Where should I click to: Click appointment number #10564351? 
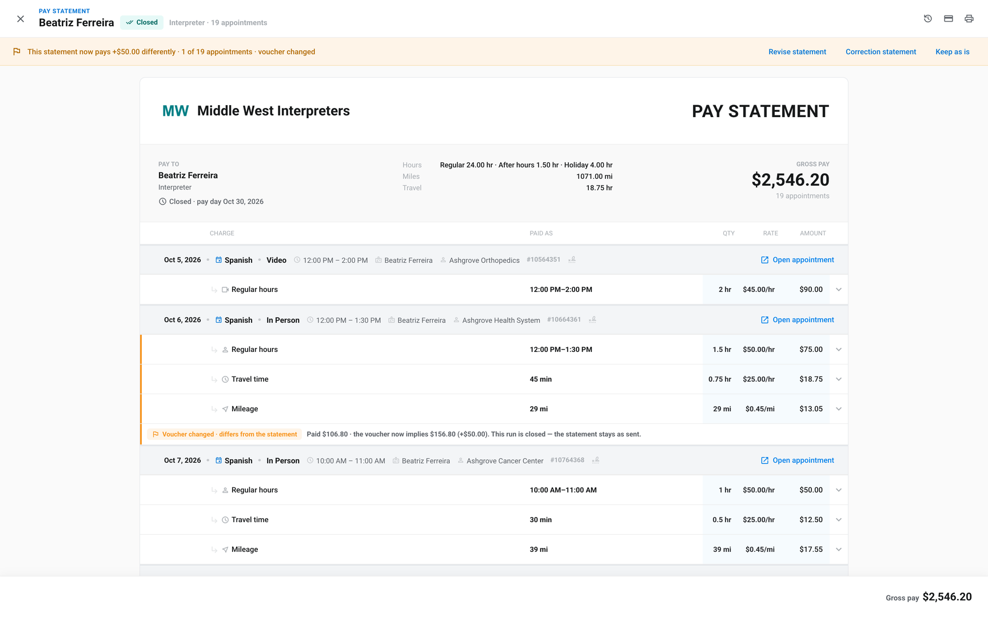543,259
